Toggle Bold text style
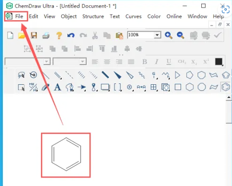 click(x=145, y=62)
